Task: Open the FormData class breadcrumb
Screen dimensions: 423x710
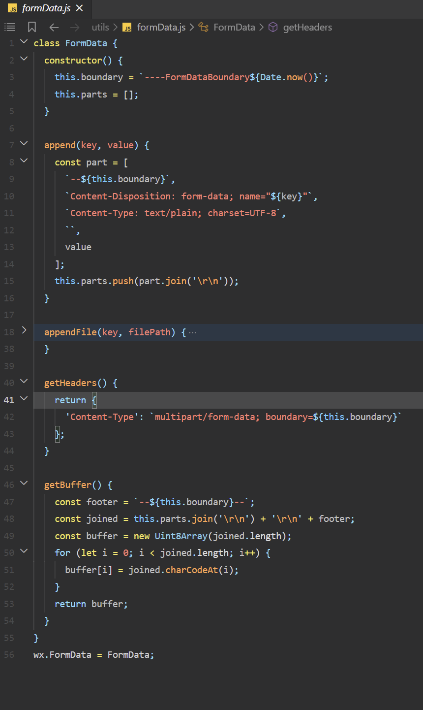Action: pyautogui.click(x=234, y=28)
